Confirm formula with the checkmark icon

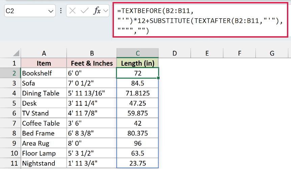(84, 11)
